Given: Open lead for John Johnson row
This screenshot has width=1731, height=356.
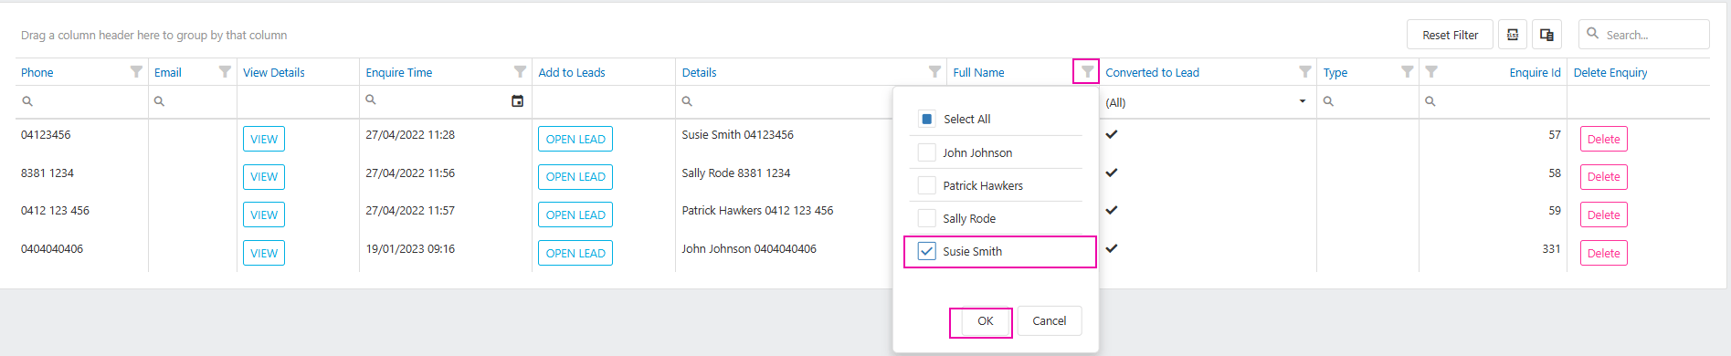Looking at the screenshot, I should [x=575, y=253].
